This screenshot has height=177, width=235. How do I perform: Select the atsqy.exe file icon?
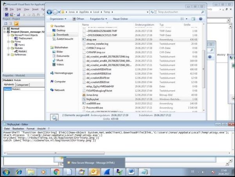pos(84,40)
